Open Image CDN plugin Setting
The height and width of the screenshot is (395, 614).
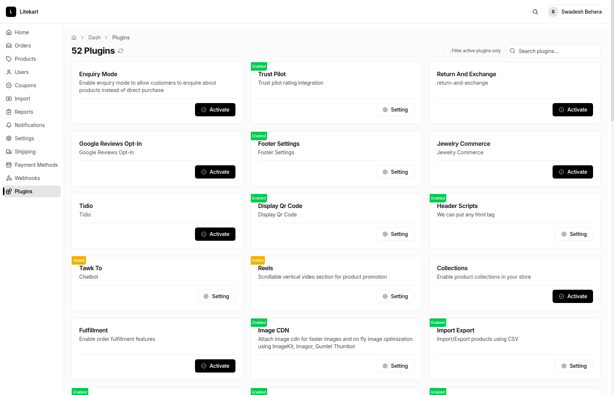click(395, 366)
